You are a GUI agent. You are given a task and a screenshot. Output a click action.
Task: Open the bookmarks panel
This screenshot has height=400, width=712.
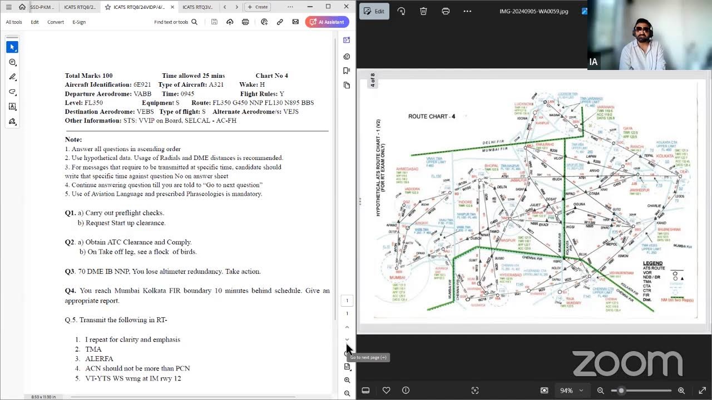click(x=347, y=71)
